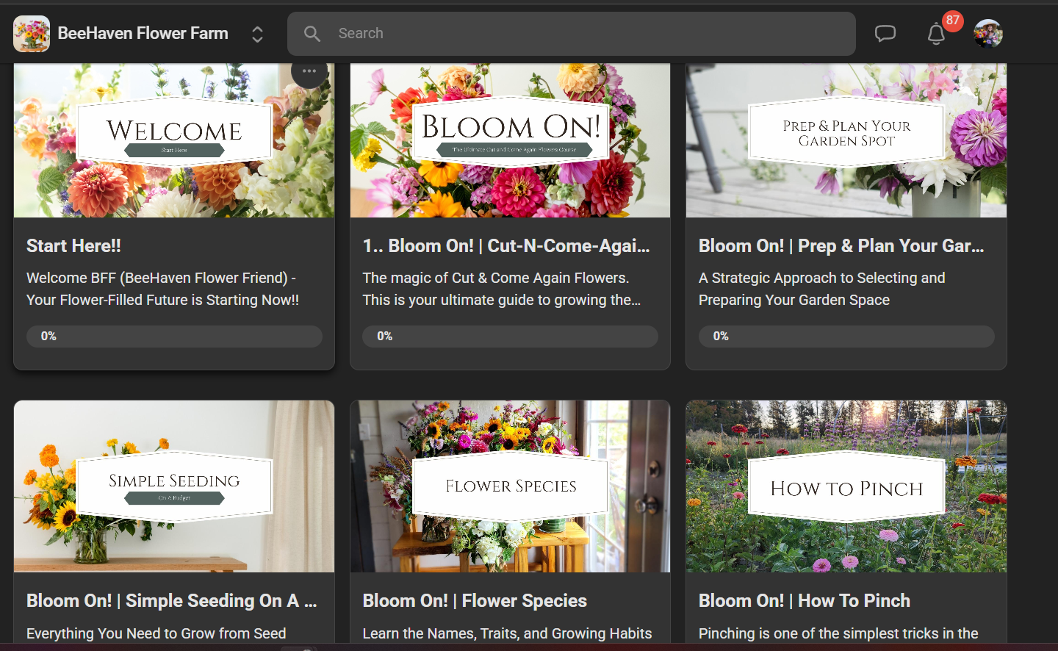Click the Start Here!! 0% progress bar

tap(174, 337)
